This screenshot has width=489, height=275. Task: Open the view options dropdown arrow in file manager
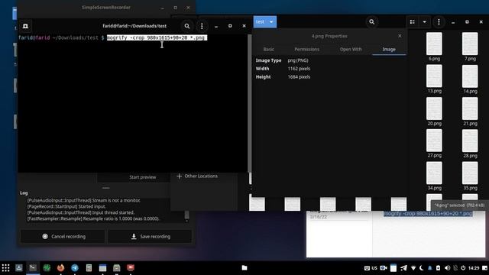425,22
